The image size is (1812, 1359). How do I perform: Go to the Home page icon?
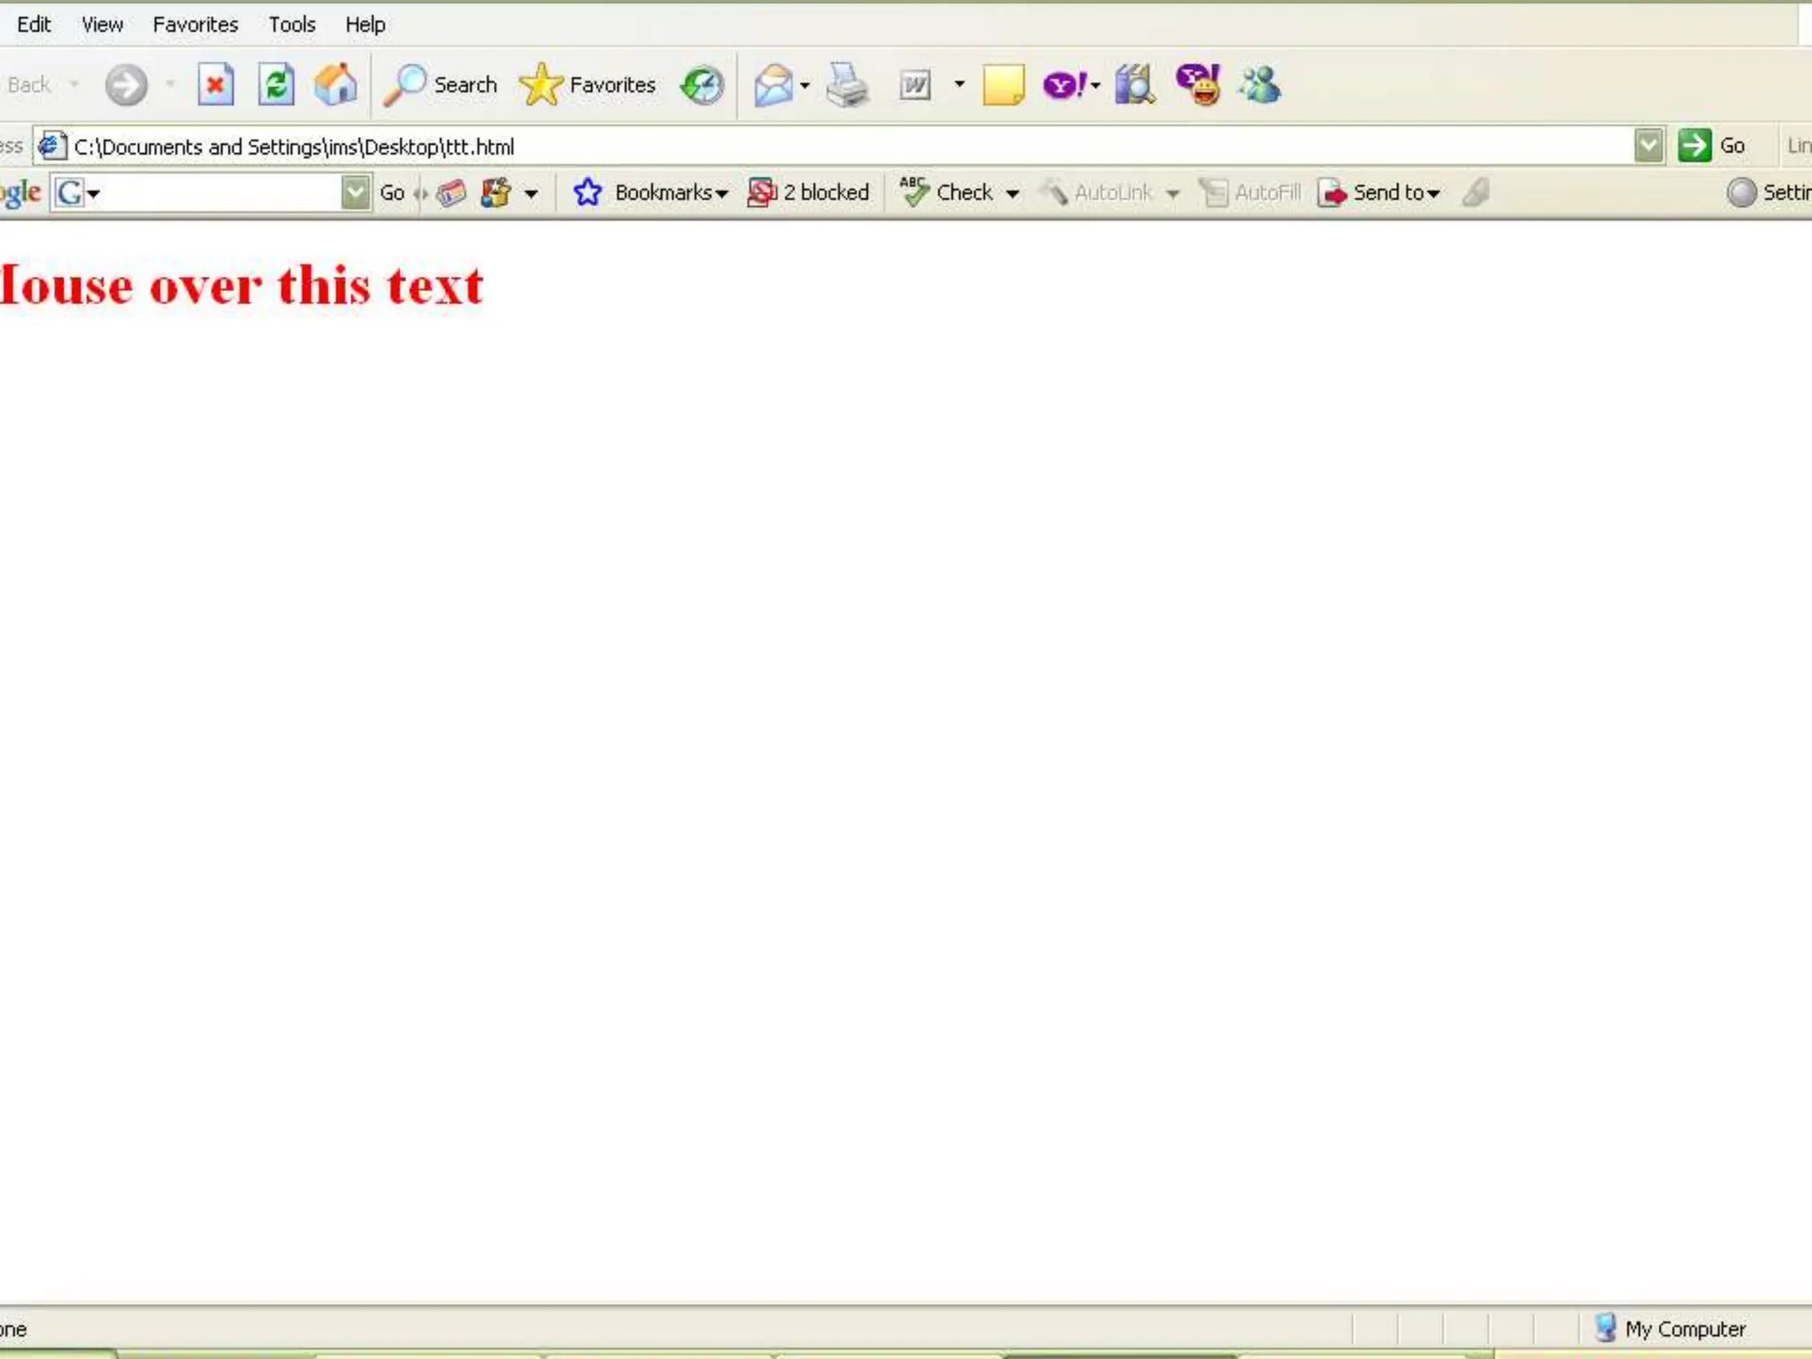pyautogui.click(x=335, y=86)
